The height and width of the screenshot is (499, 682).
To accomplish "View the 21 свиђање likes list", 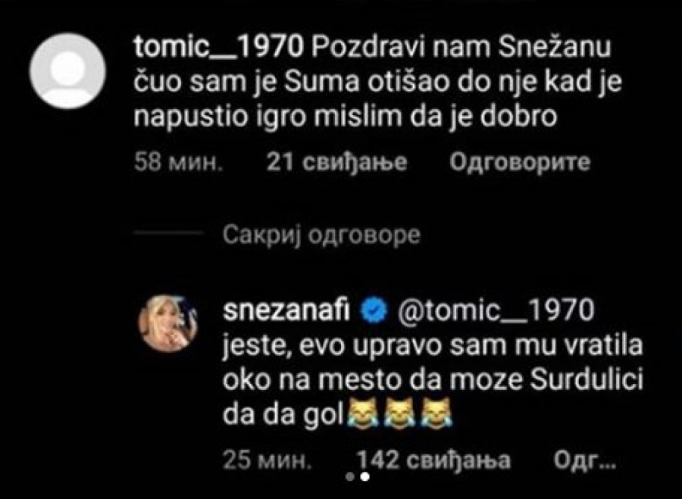I will click(x=337, y=163).
